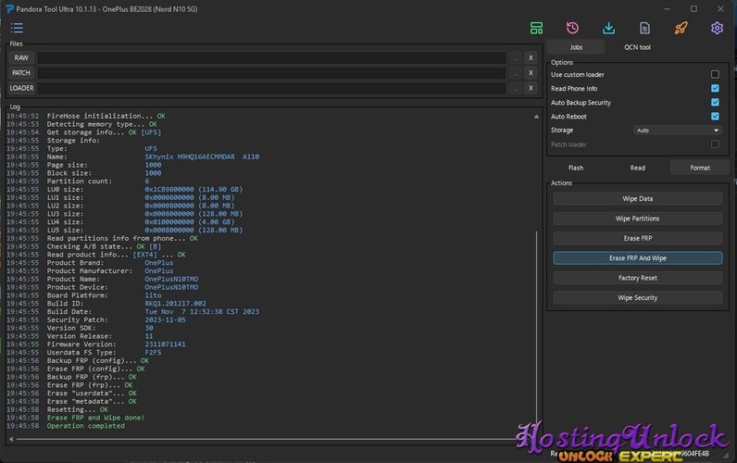This screenshot has height=463, width=737.
Task: Switch to the QCN tool tab
Action: [x=637, y=47]
